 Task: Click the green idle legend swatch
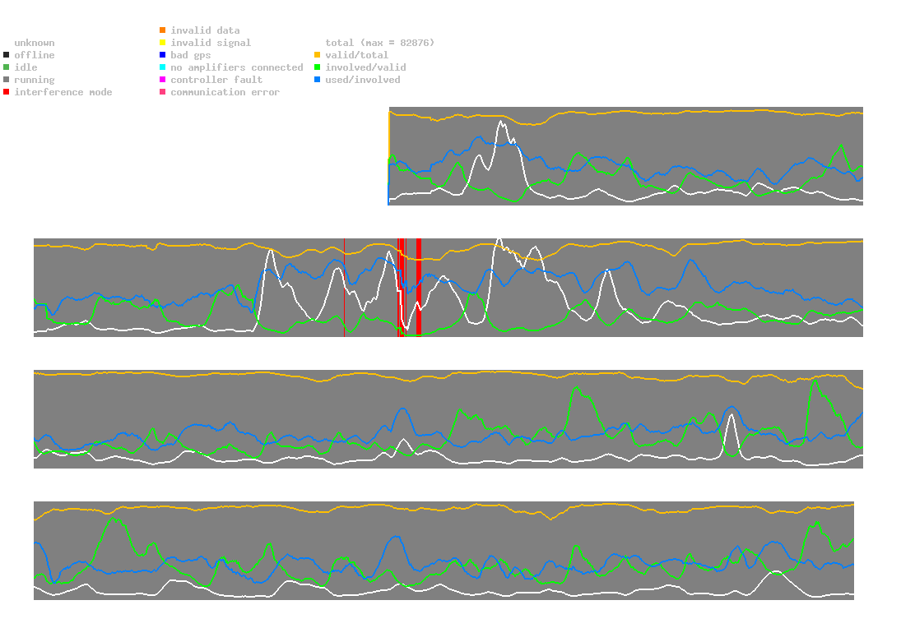pos(7,67)
